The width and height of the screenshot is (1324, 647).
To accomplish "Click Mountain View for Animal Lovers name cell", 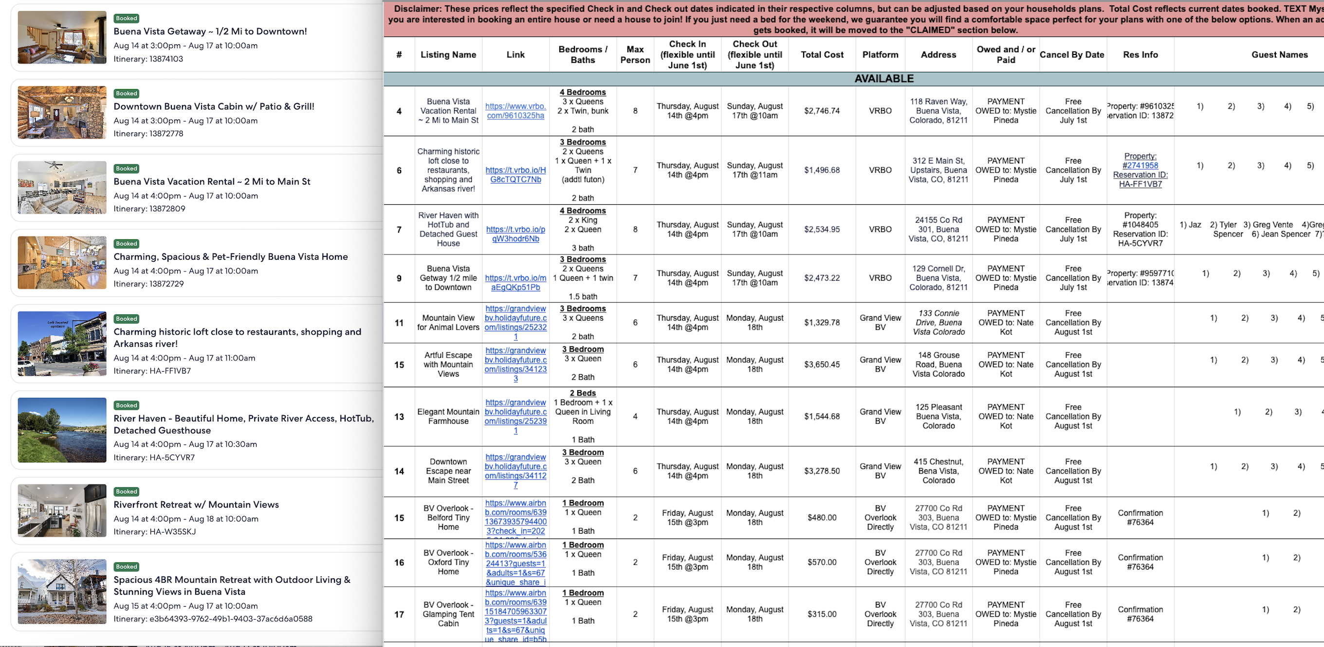I will [x=448, y=323].
